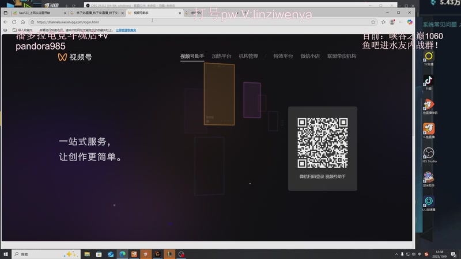Open the notification center icon
The height and width of the screenshot is (259, 461).
(x=454, y=254)
